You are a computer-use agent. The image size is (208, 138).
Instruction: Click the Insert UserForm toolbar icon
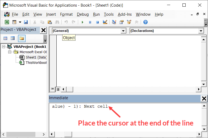pos(14,22)
